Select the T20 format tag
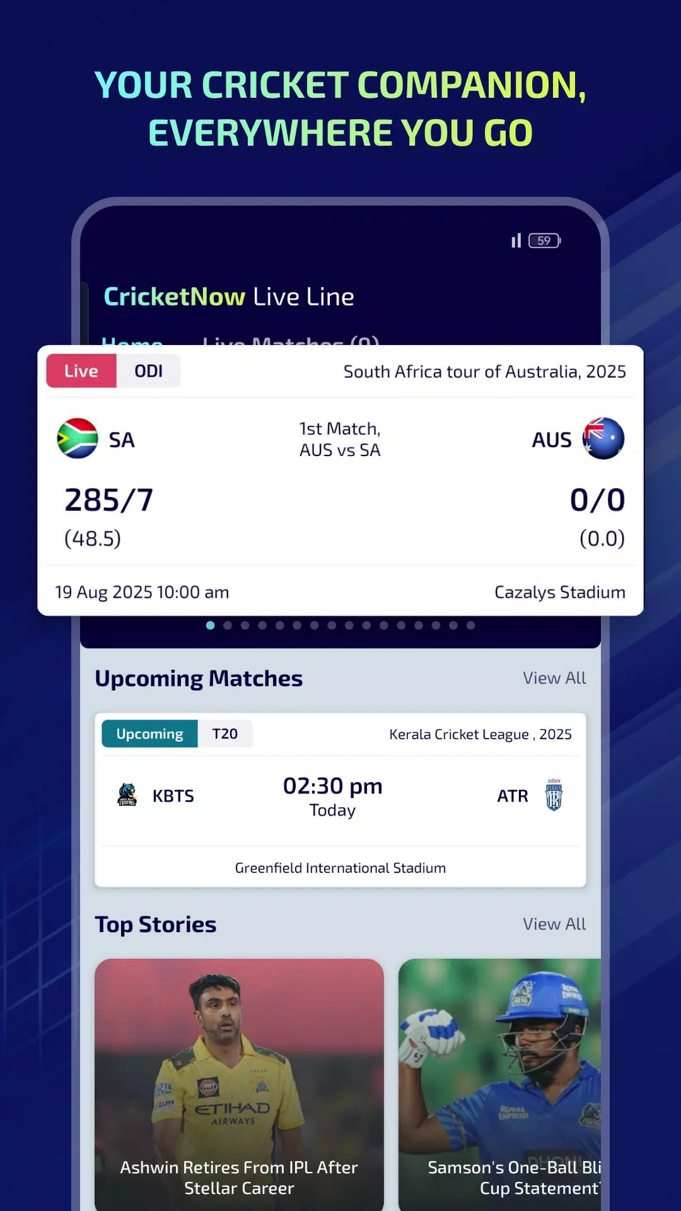The image size is (681, 1211). 225,734
